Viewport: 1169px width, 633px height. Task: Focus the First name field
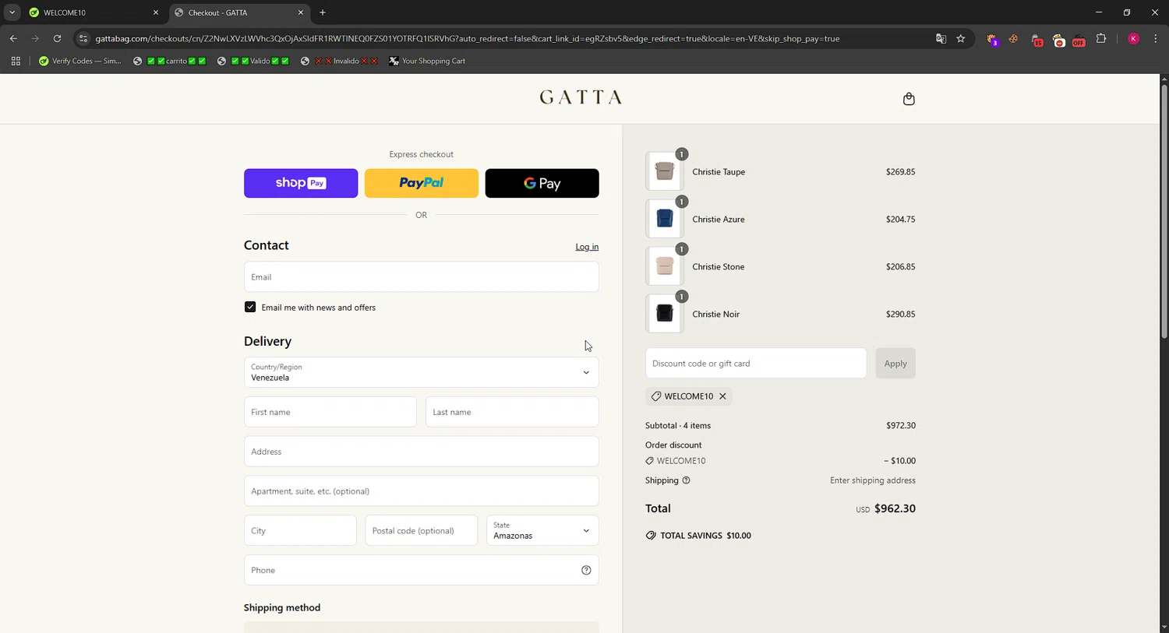tap(330, 412)
